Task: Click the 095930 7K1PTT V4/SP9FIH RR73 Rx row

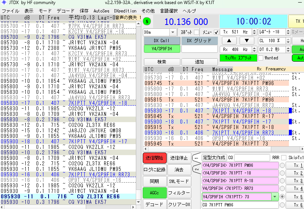Action: [x=217, y=133]
